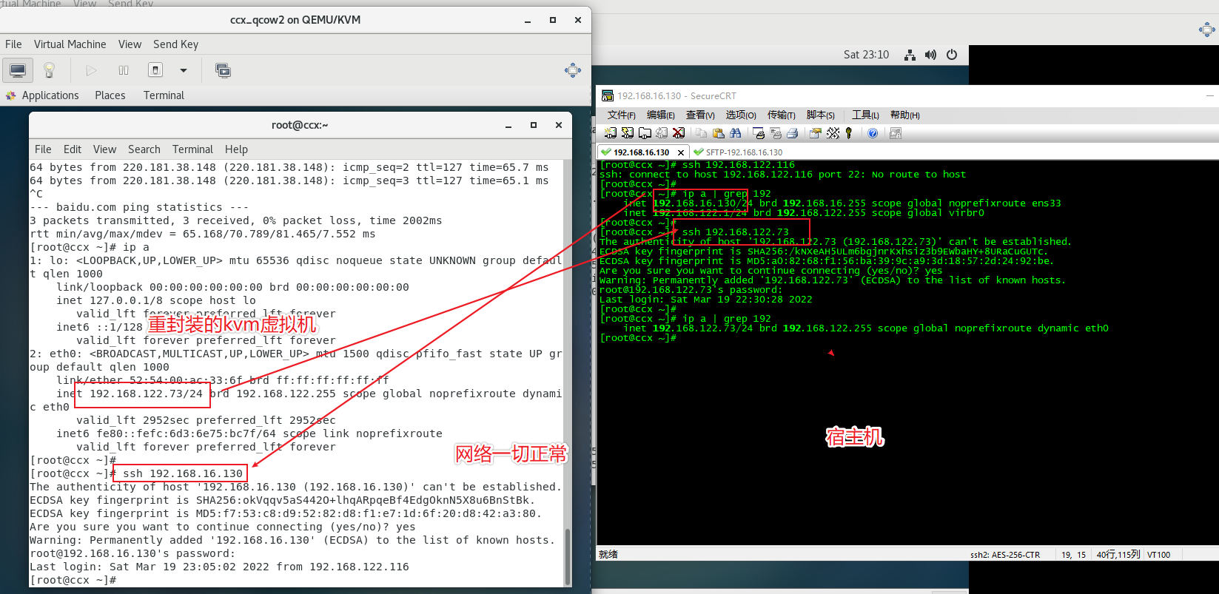Click SecureCRT Quick Connect lightning icon
The height and width of the screenshot is (594, 1219).
[x=628, y=133]
